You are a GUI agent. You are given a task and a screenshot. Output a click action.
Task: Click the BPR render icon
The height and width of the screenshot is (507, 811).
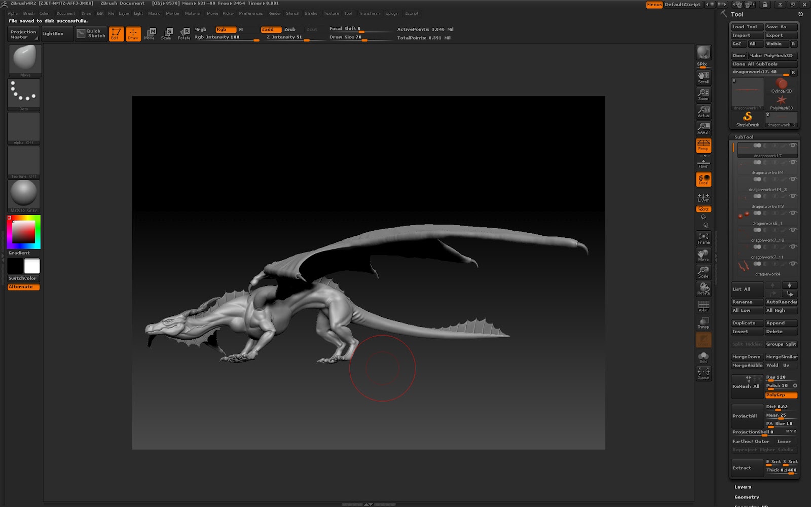(x=704, y=53)
